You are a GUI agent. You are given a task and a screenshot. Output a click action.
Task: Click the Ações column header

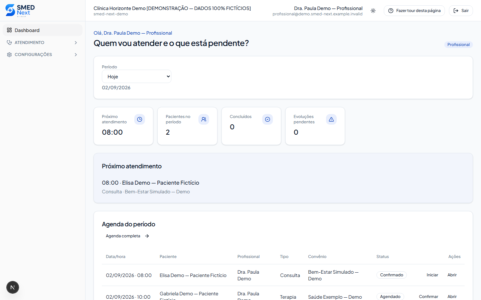click(454, 257)
